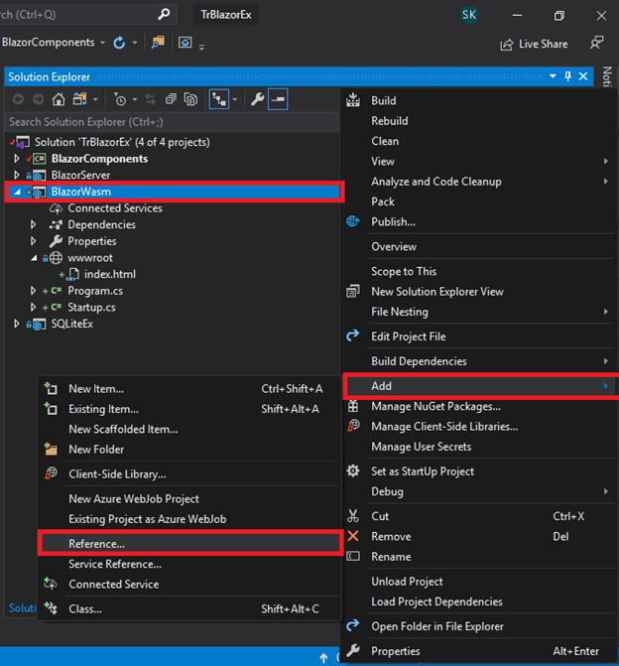
Task: Open Solution Explorer window position dropdown arrow
Action: tap(553, 76)
